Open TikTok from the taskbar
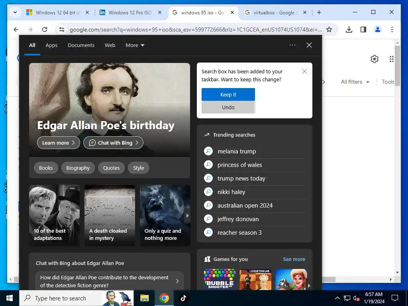408x306 pixels. (183, 298)
